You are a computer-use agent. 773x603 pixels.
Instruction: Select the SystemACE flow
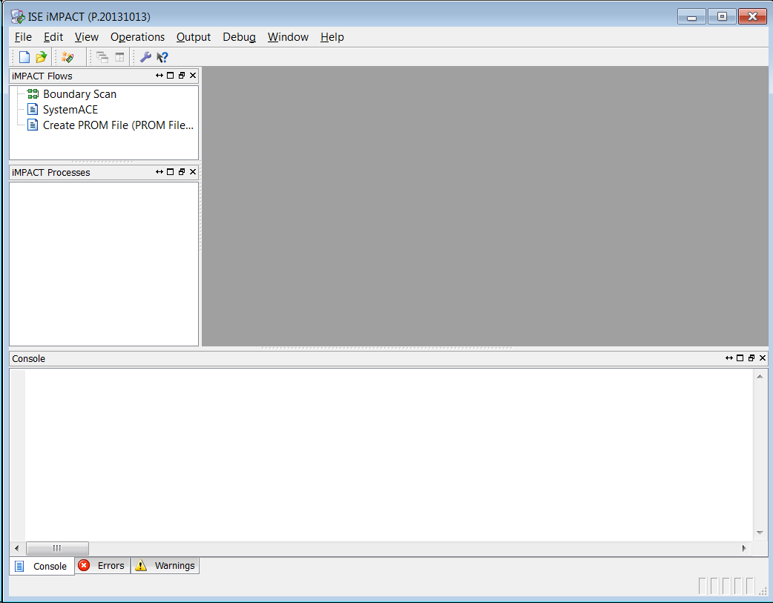click(70, 110)
